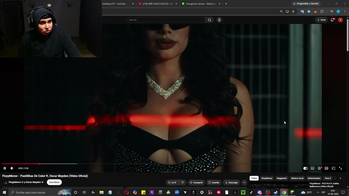Open the Shazam extension icon
This screenshot has width=349, height=196.
(309, 11)
